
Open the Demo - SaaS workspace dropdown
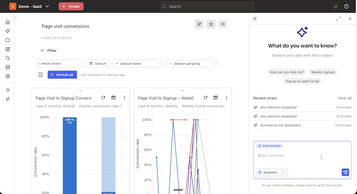(x=29, y=6)
